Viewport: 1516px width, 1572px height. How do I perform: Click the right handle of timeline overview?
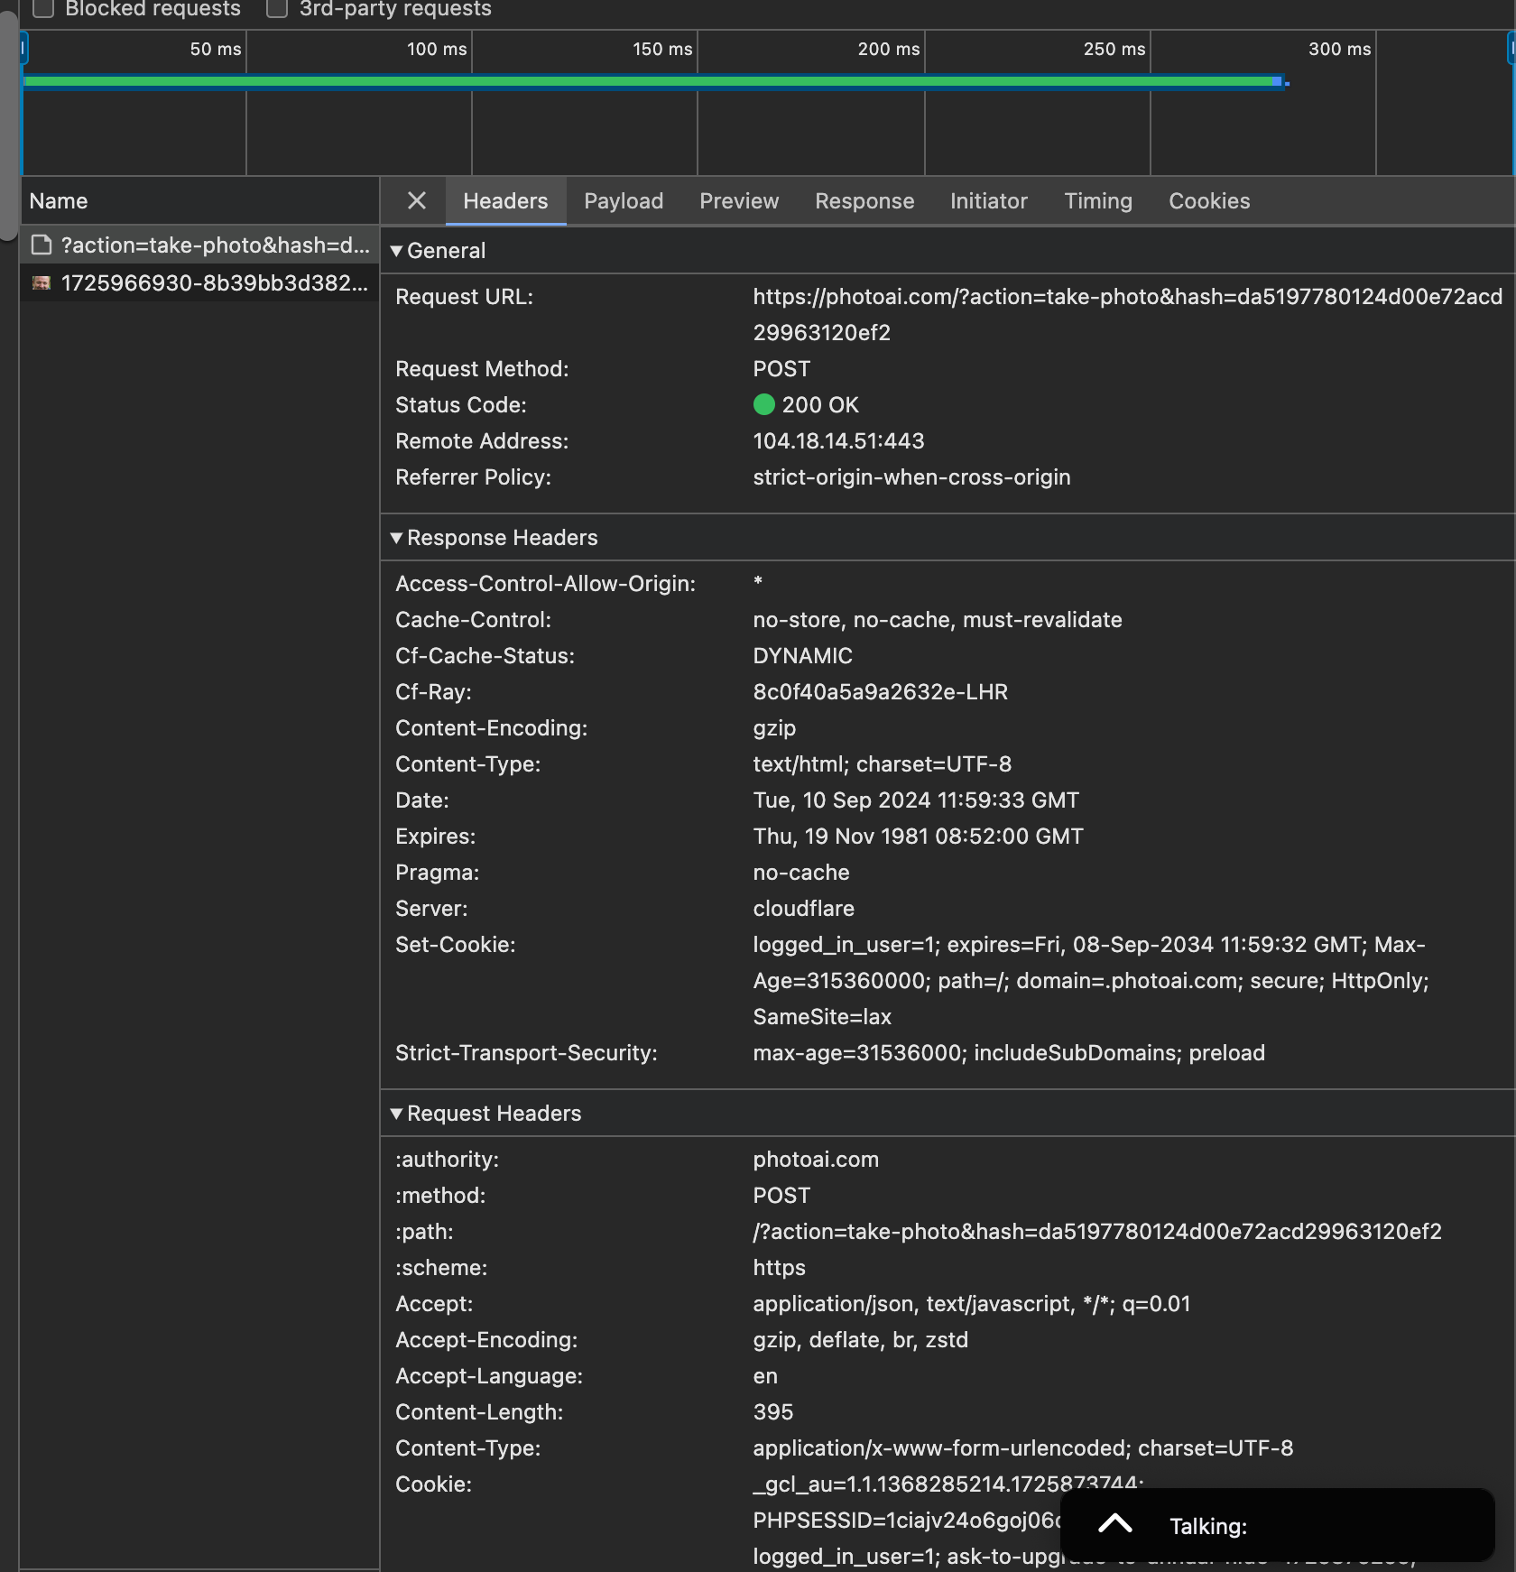[1511, 49]
